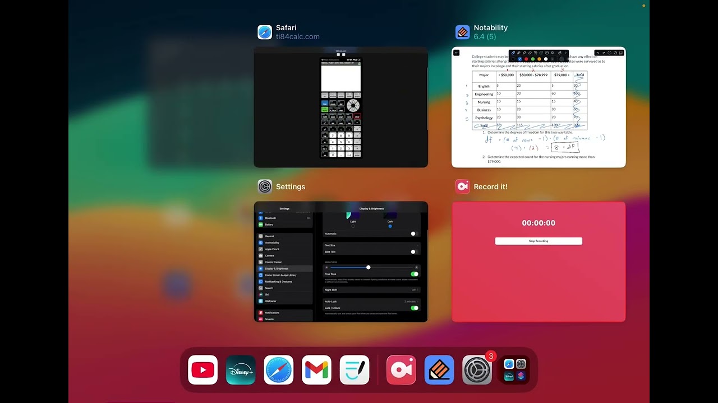Click the Engineering row label in Notability table

pos(484,94)
